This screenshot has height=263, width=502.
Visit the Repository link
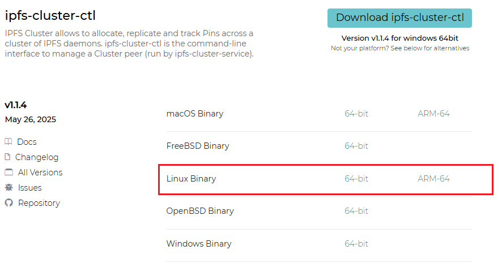39,203
